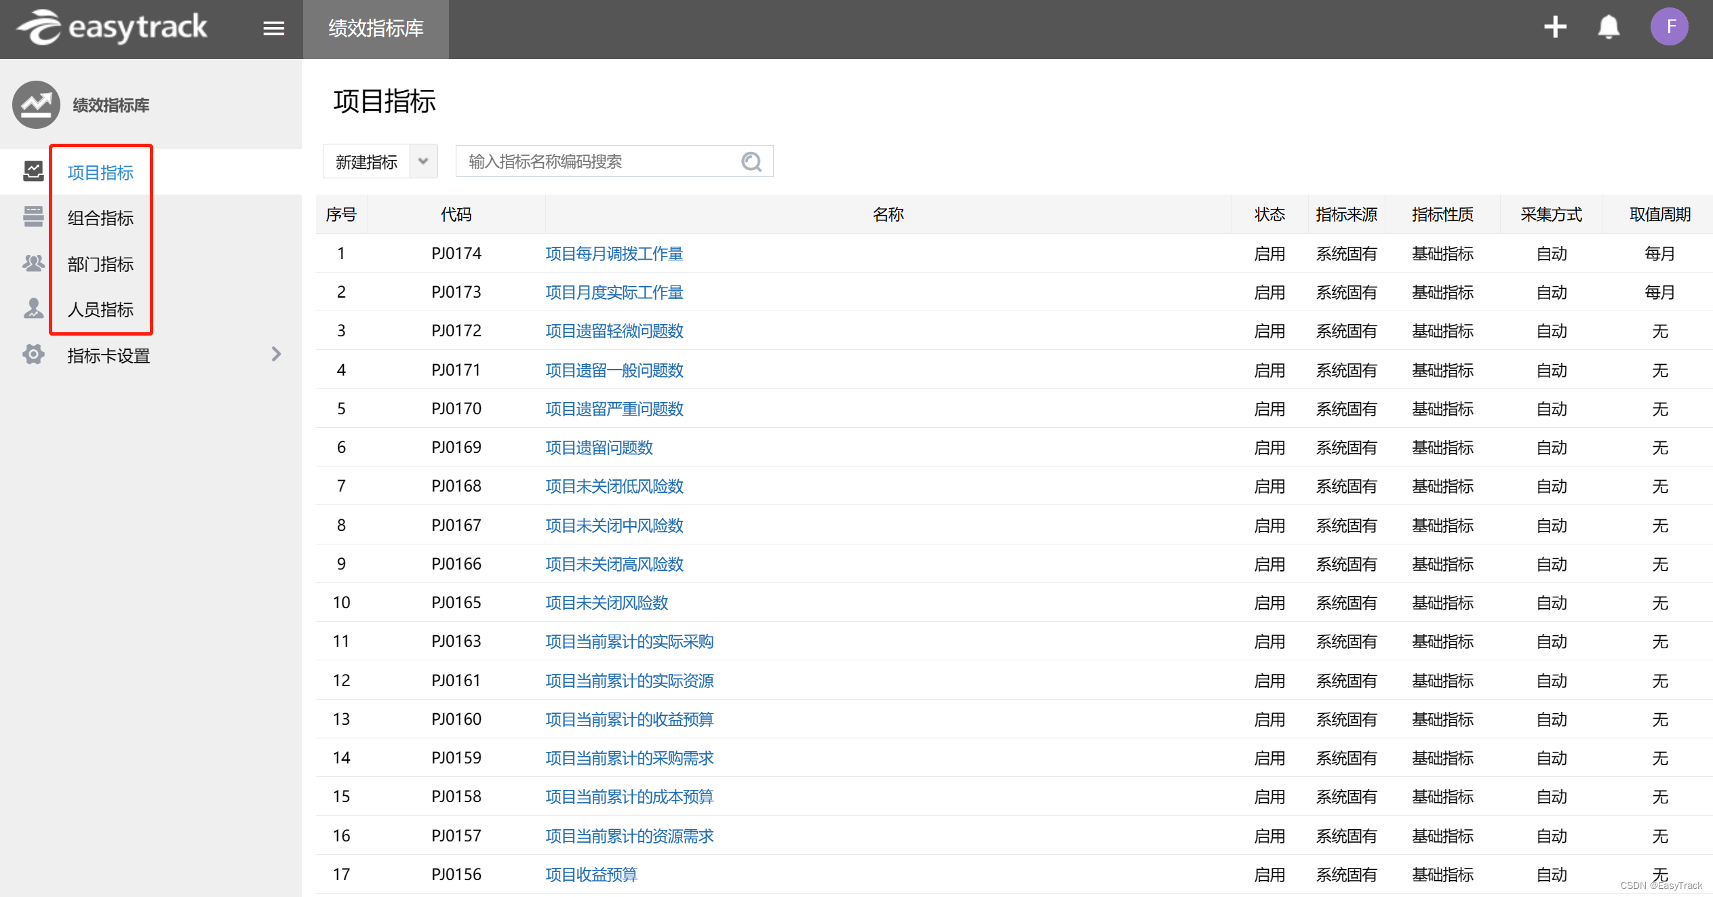Screen dimensions: 1713x897
Task: Click 每月 in the PJ0174 row
Action: coord(1660,254)
